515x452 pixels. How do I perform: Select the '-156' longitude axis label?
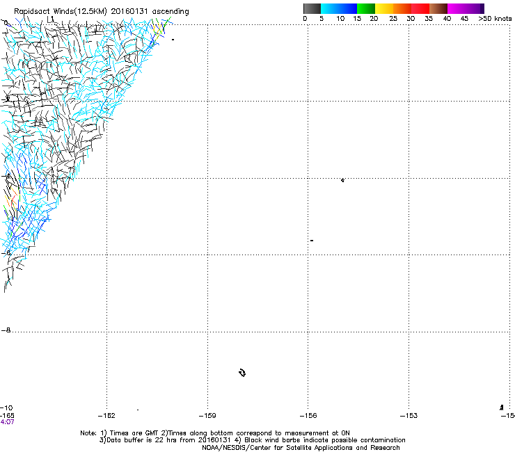[308, 416]
